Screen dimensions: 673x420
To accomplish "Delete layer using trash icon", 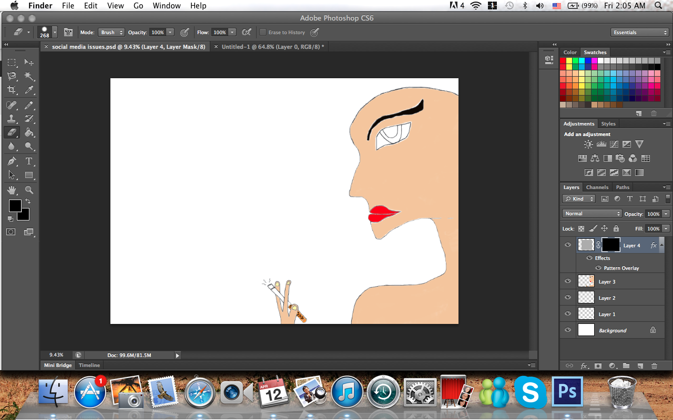I will coord(654,365).
